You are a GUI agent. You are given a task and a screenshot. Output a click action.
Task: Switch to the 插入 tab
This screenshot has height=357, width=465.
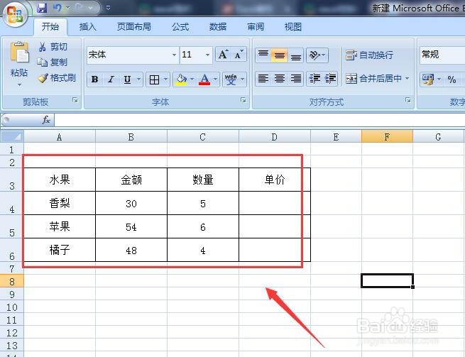[87, 27]
